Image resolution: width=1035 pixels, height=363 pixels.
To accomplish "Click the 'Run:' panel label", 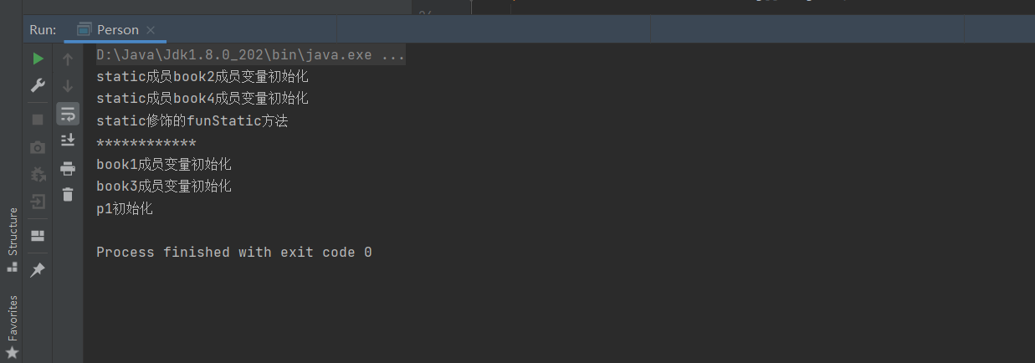I will (x=43, y=30).
